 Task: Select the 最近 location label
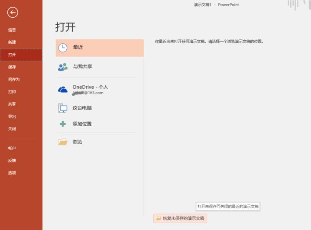point(78,47)
